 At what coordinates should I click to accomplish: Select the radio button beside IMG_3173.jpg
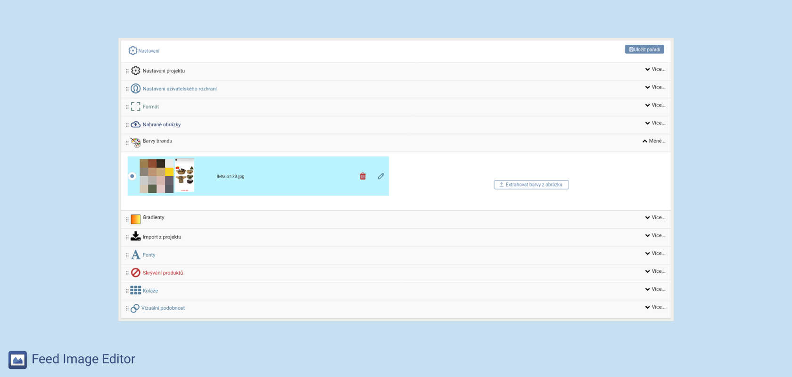tap(132, 176)
